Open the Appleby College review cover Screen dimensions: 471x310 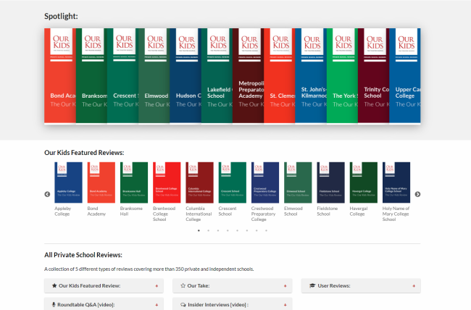tap(69, 183)
